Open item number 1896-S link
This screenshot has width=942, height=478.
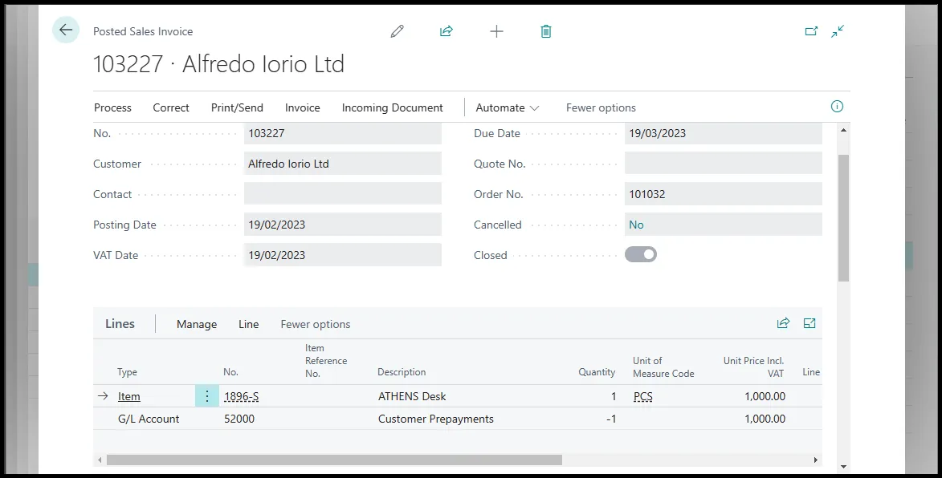click(242, 396)
